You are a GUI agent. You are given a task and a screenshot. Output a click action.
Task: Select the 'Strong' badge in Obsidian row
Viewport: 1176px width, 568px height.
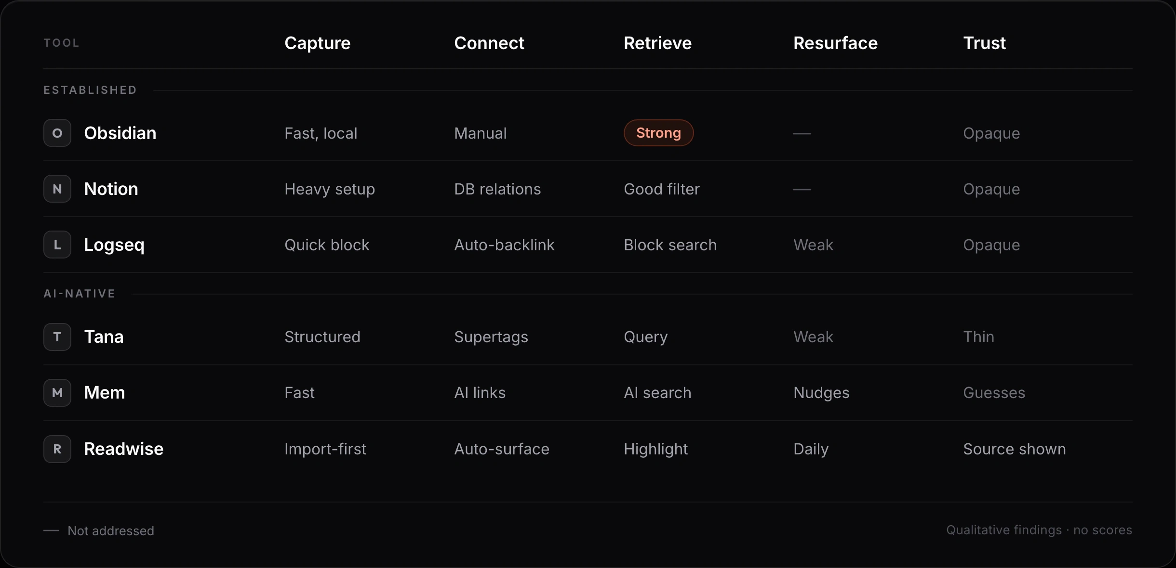[658, 133]
